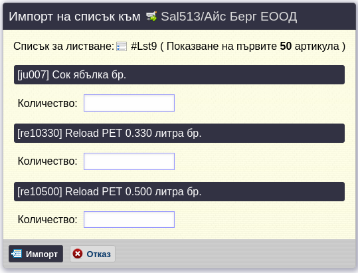Open the Sal513/Айс Берг ЕООД sale link

[228, 17]
